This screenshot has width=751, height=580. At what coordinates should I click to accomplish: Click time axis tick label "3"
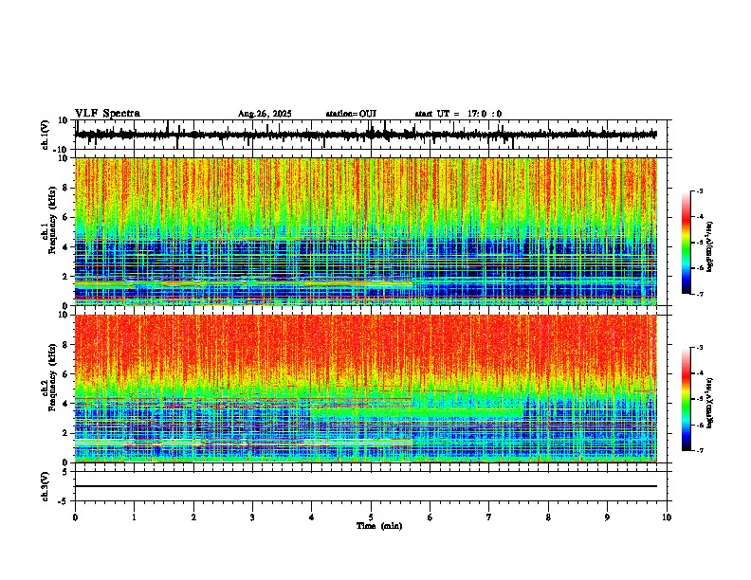click(x=252, y=517)
